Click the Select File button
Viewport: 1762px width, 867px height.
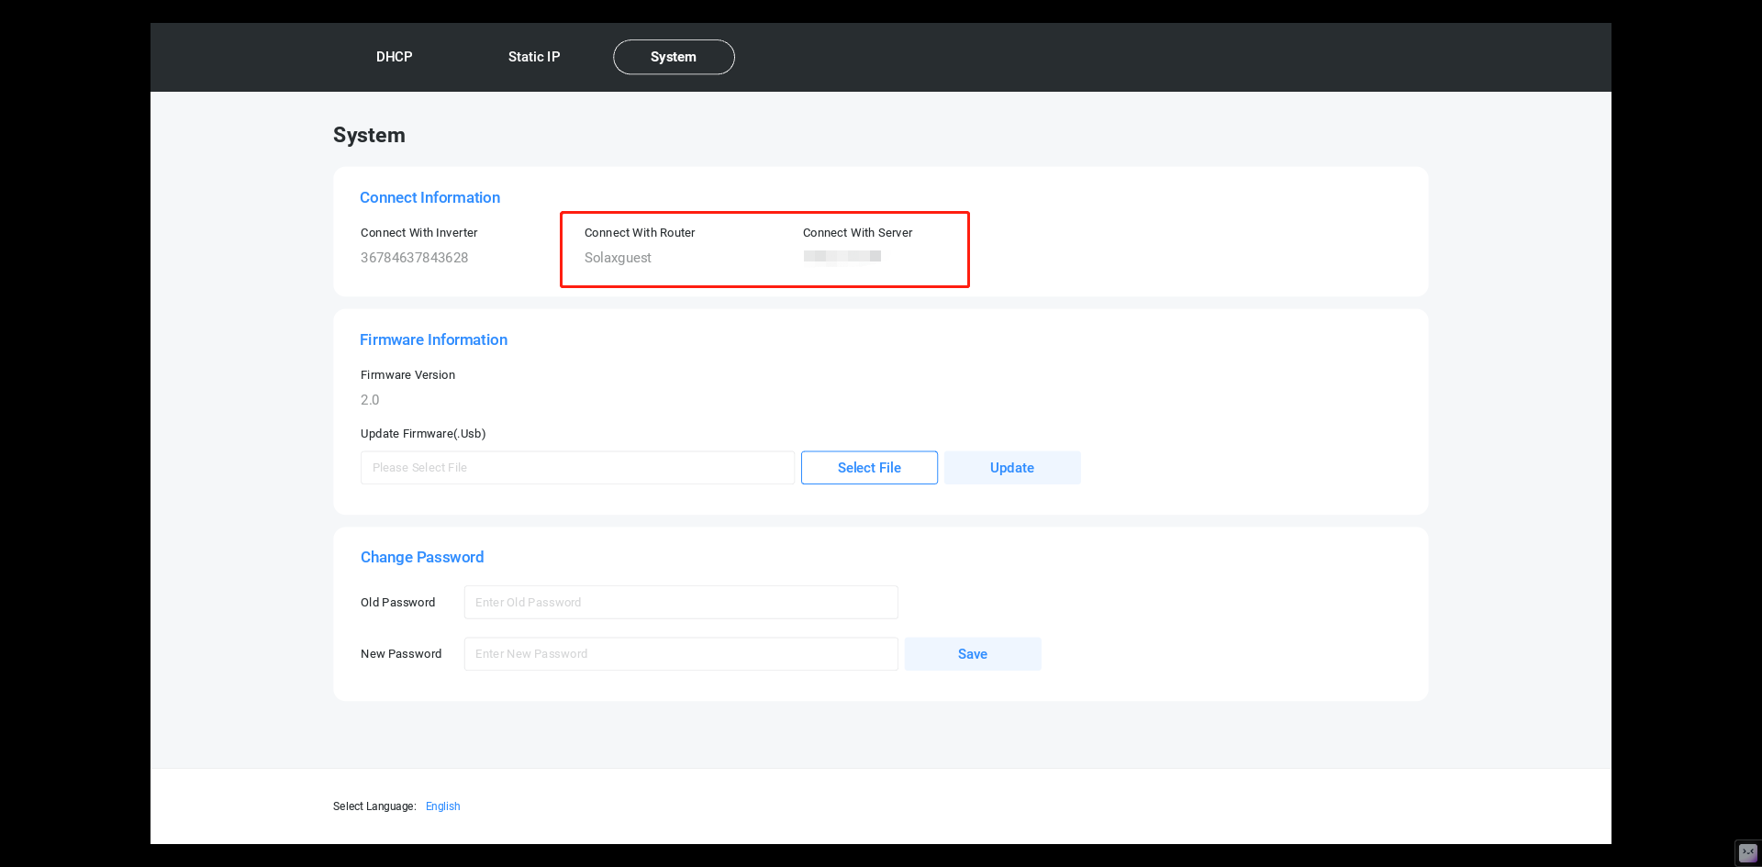[868, 468]
